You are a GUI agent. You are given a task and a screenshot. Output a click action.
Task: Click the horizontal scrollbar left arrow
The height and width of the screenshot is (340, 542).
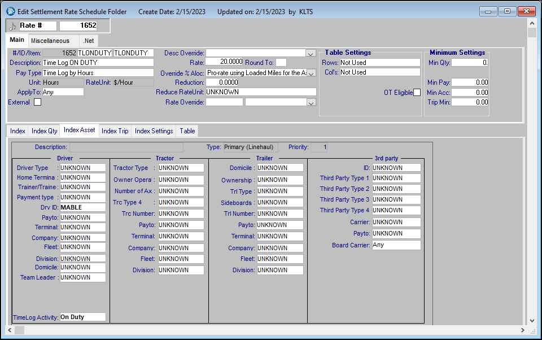coord(10,330)
